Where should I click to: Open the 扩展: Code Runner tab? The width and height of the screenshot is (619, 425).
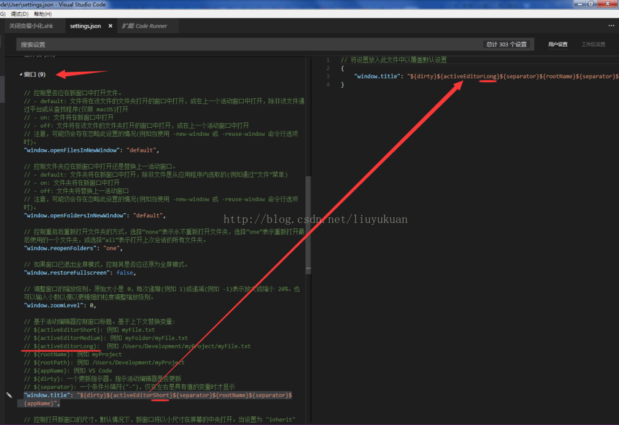144,26
